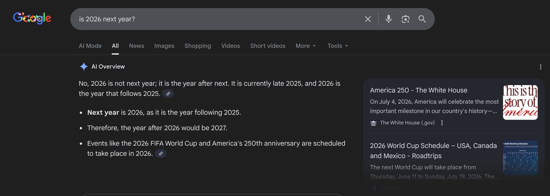
Task: Click the America 250 thumbnail image
Action: click(520, 102)
